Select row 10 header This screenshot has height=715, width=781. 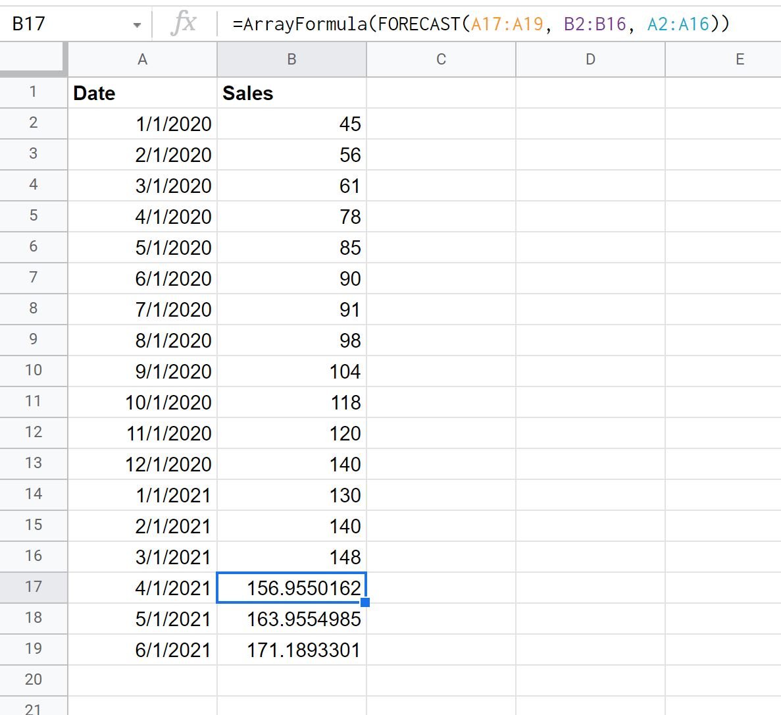point(34,370)
